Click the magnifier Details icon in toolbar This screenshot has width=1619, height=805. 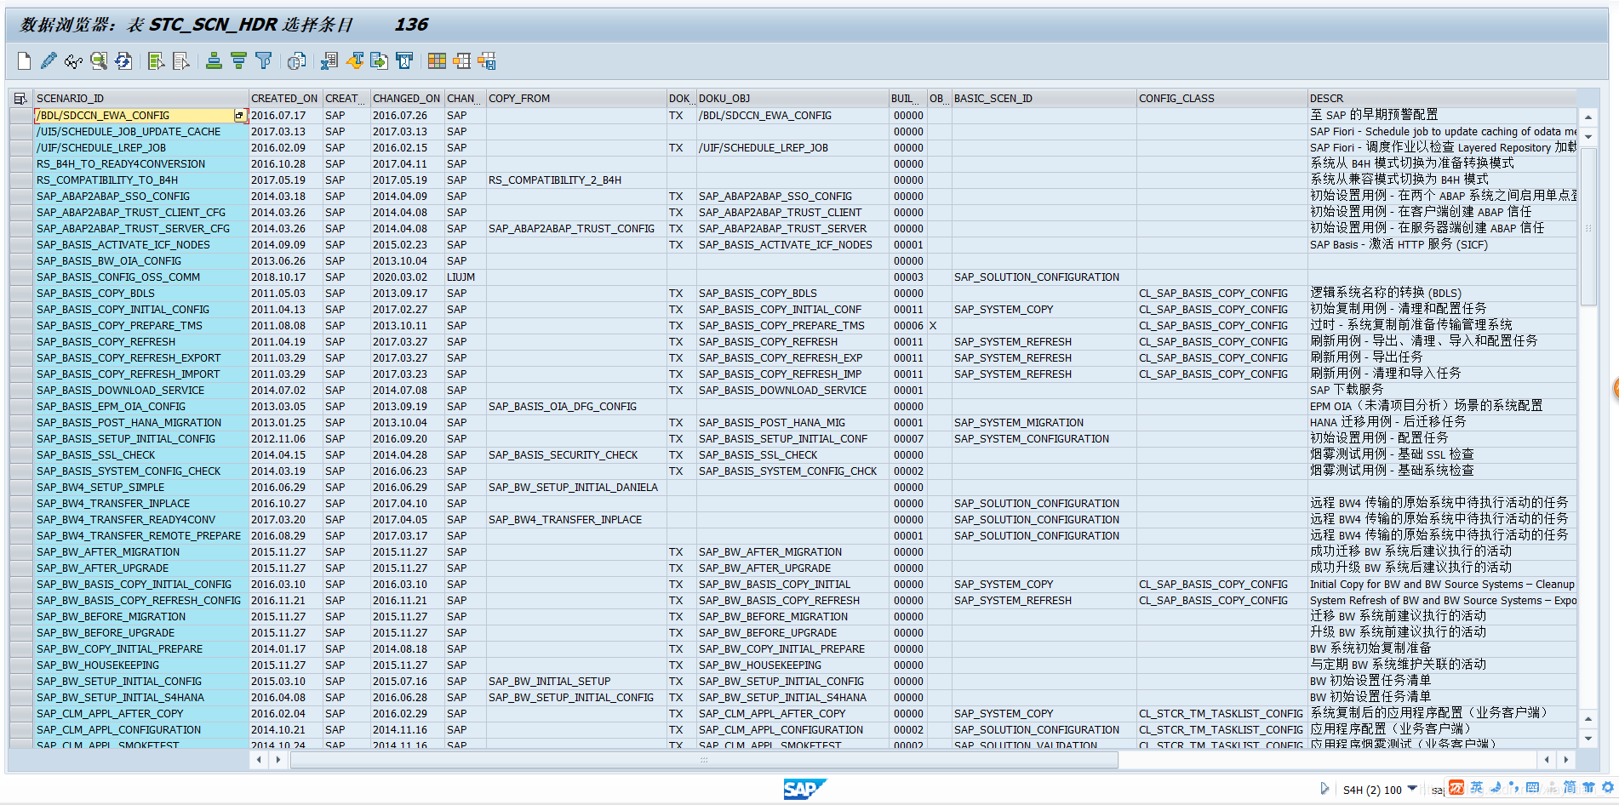[99, 60]
